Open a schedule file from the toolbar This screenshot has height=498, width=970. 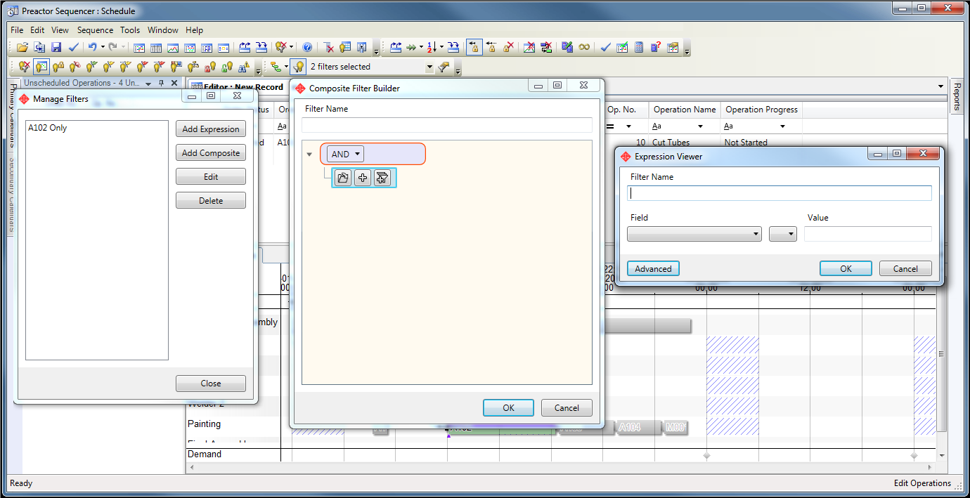[21, 48]
